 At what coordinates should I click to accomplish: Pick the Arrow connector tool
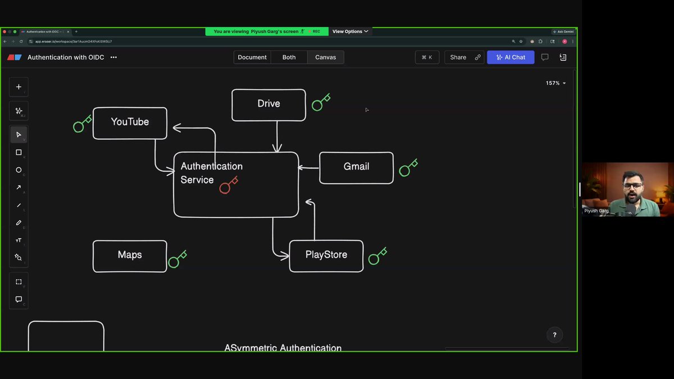pyautogui.click(x=19, y=188)
